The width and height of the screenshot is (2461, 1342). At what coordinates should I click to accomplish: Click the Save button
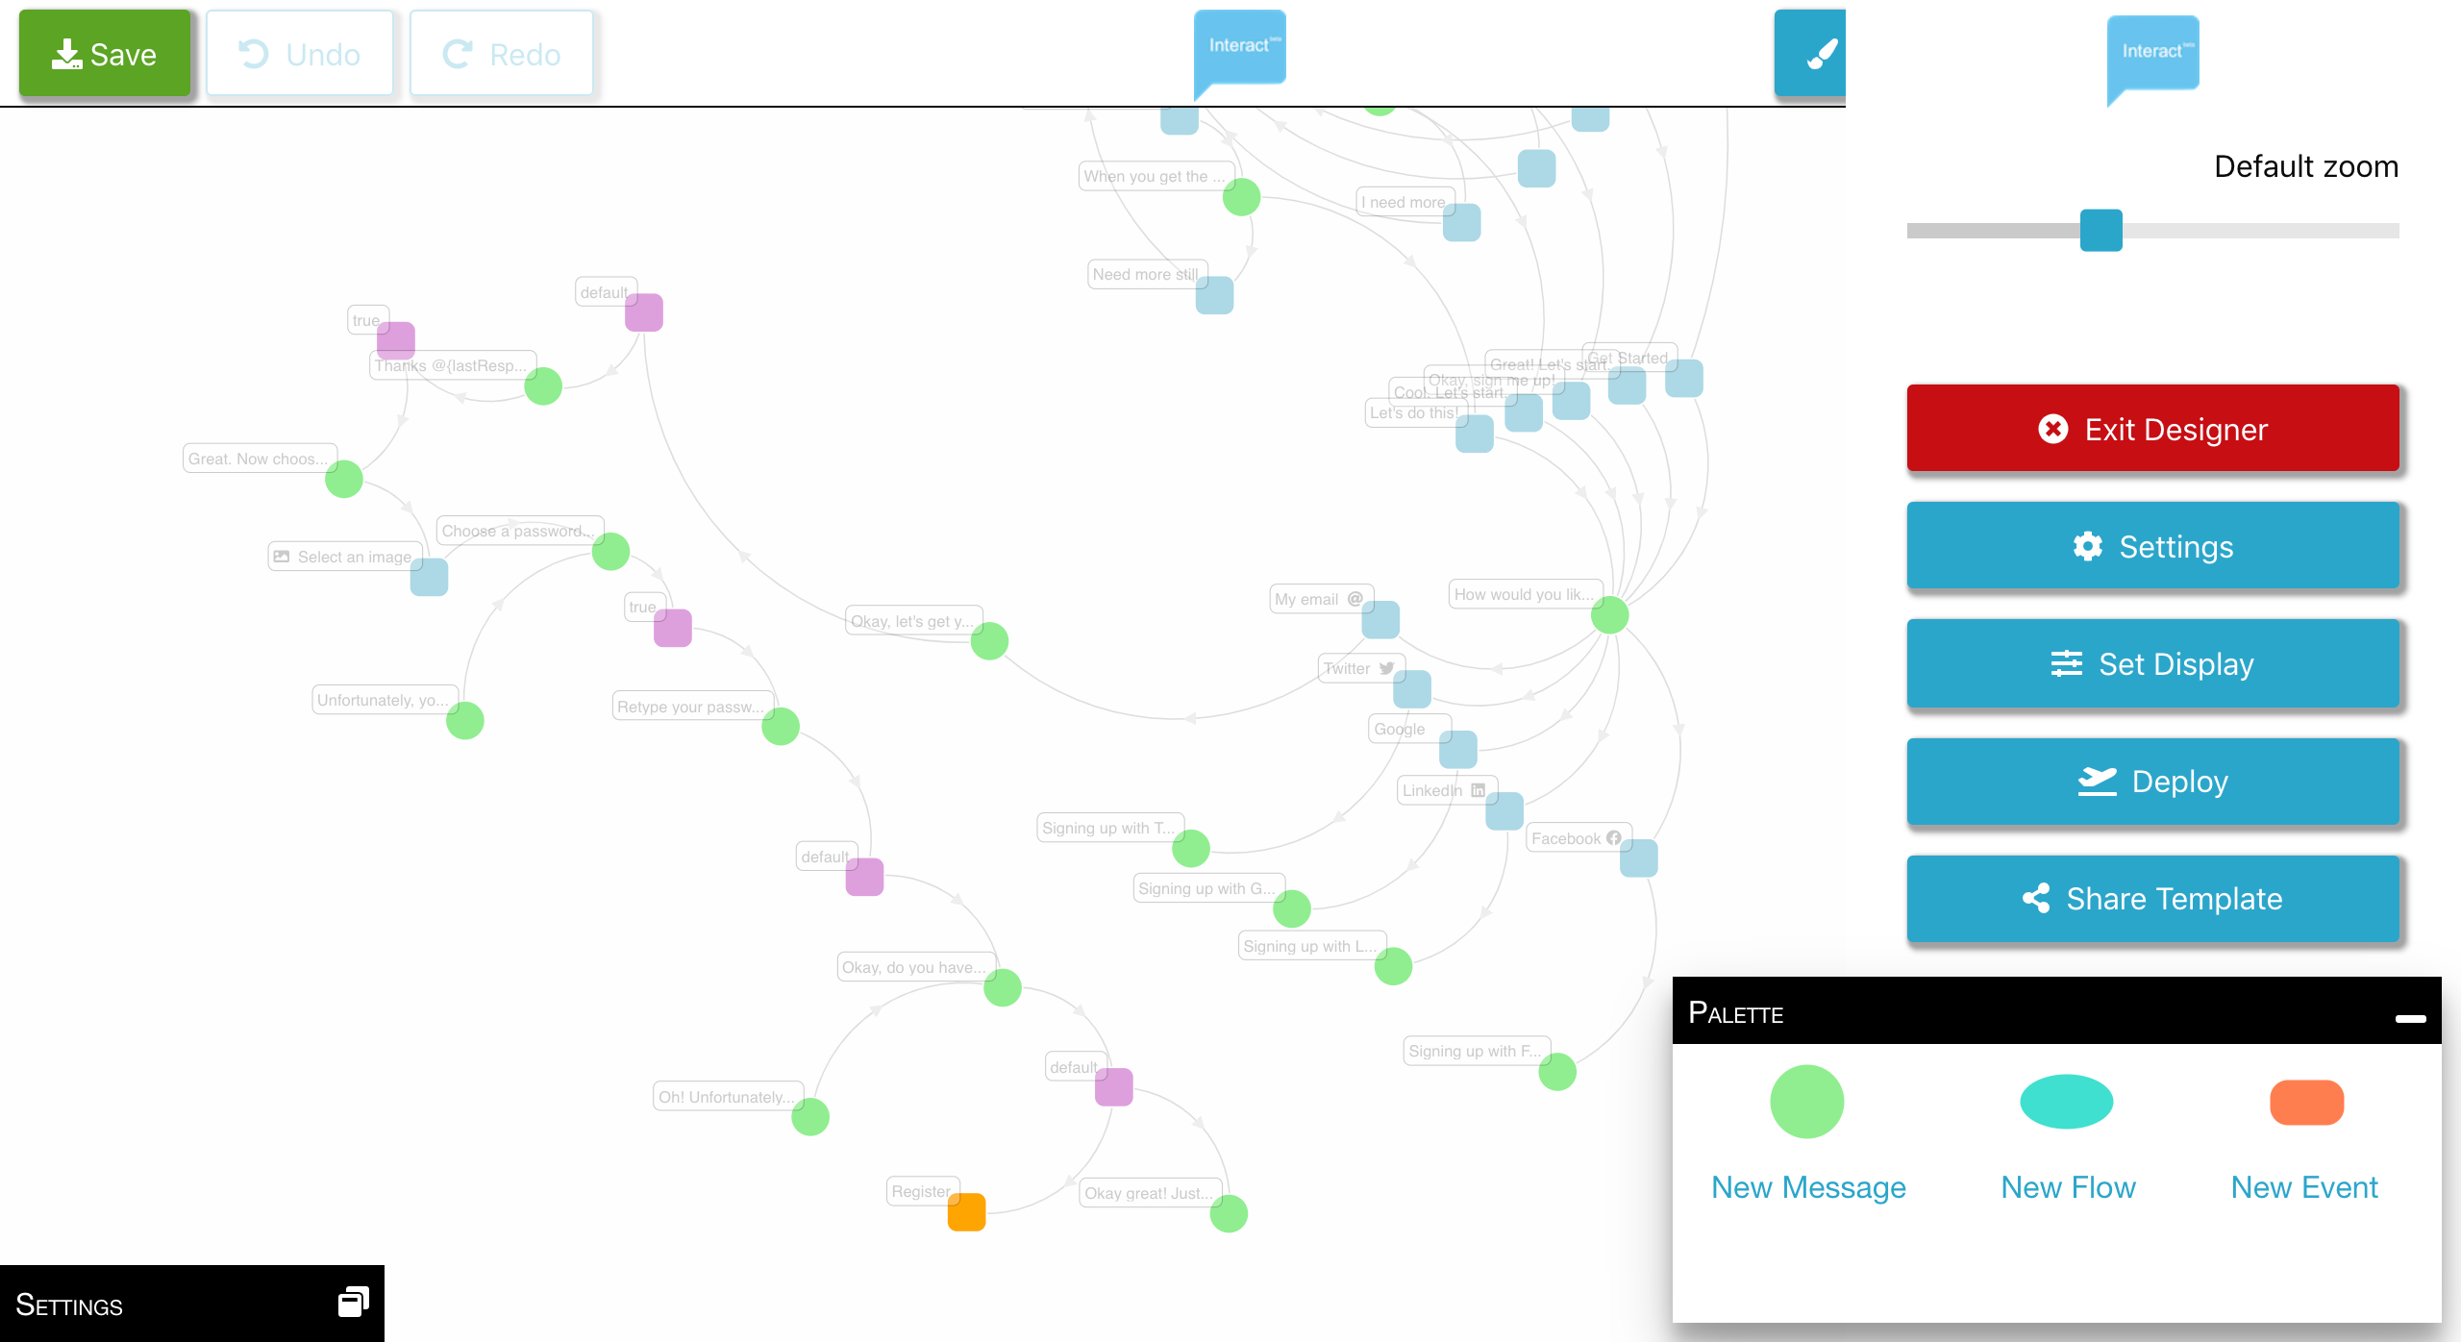105,54
